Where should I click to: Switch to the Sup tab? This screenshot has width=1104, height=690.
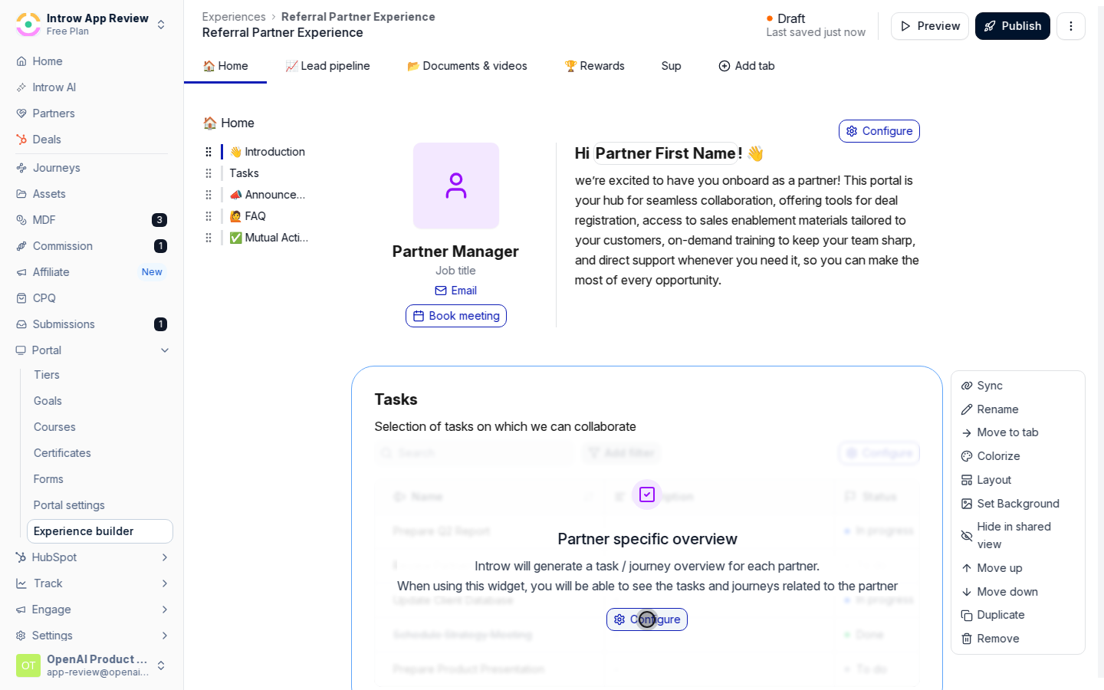point(671,66)
